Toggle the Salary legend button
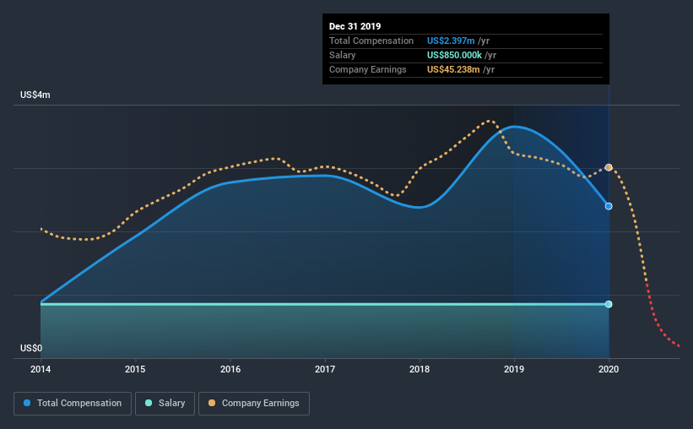693x429 pixels. [x=165, y=404]
